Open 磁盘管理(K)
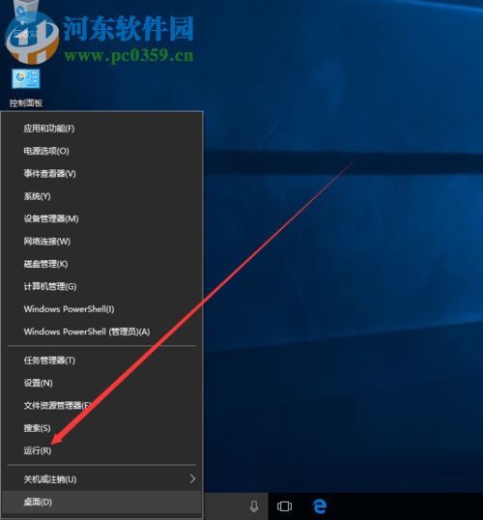This screenshot has height=520, width=483. click(x=102, y=264)
